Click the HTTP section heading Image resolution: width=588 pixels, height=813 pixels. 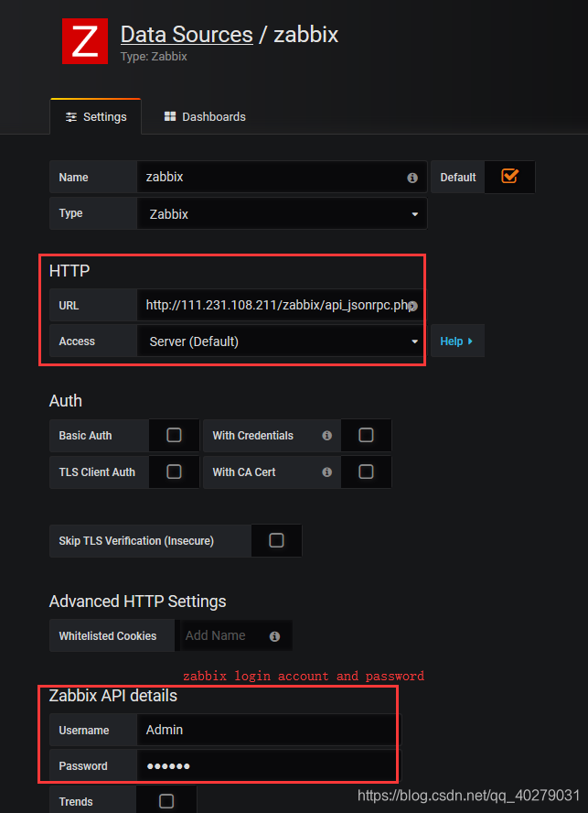pos(69,271)
